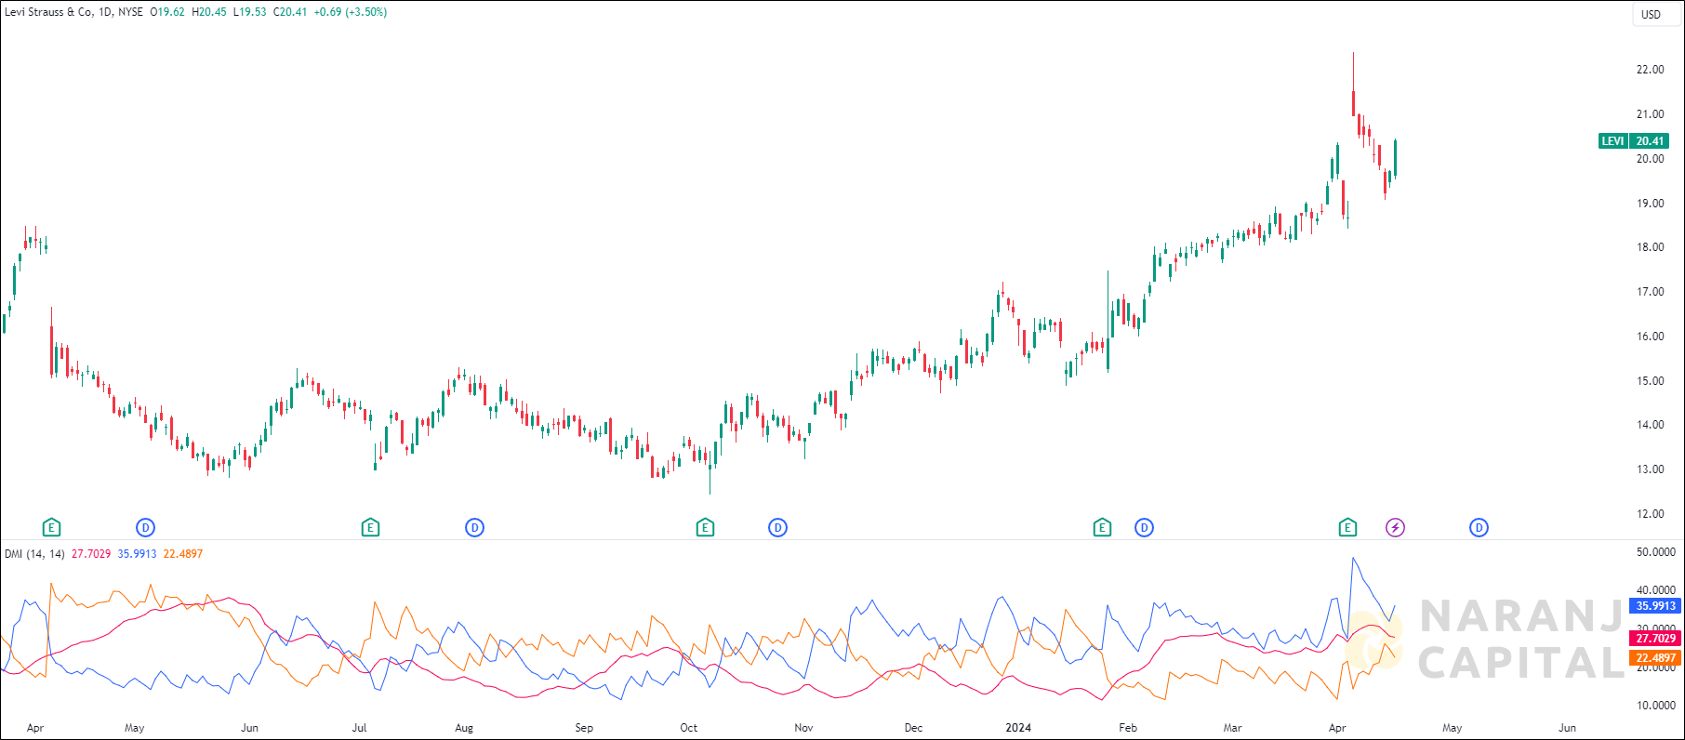This screenshot has width=1685, height=740.
Task: Select the blue 35.9913 DMI value label
Action: click(1655, 606)
